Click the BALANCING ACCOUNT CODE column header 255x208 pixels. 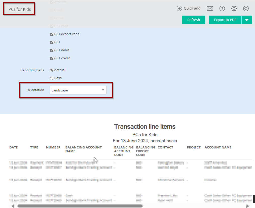[x=124, y=151]
